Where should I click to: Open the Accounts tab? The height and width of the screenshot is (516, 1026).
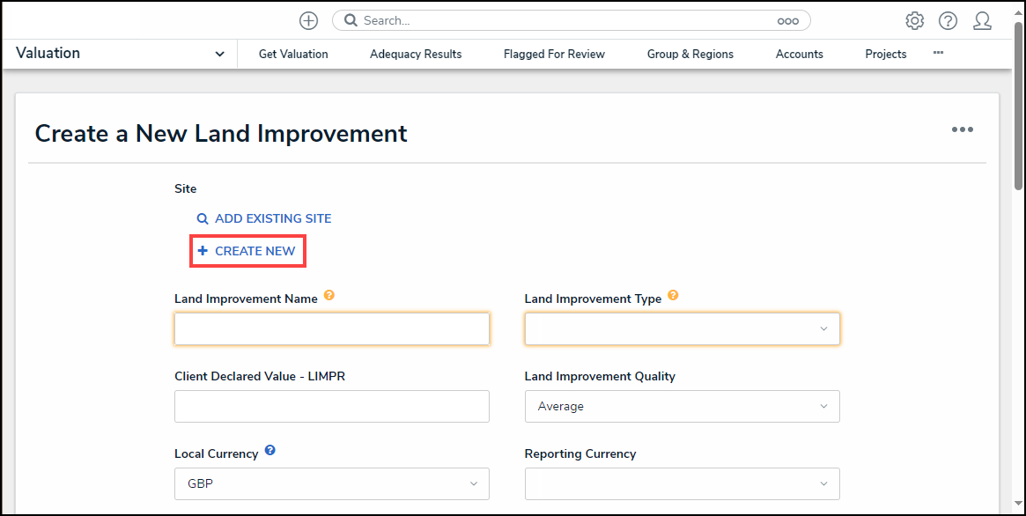(x=799, y=55)
